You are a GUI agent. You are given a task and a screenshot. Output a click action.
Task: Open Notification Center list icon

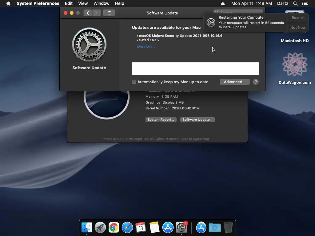[x=305, y=3]
